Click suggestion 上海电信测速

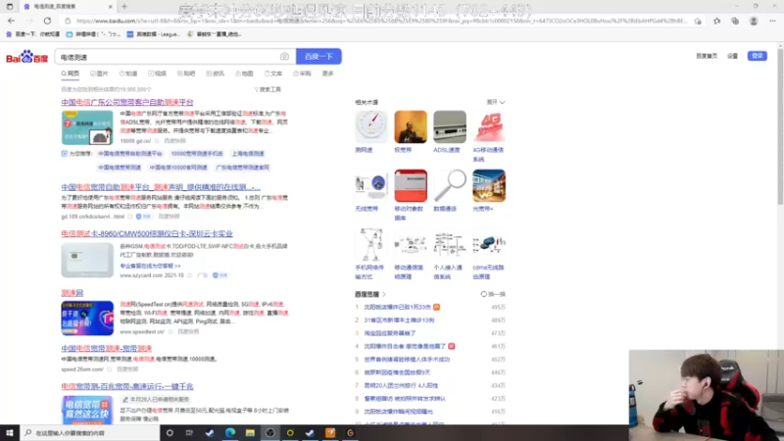pyautogui.click(x=248, y=154)
